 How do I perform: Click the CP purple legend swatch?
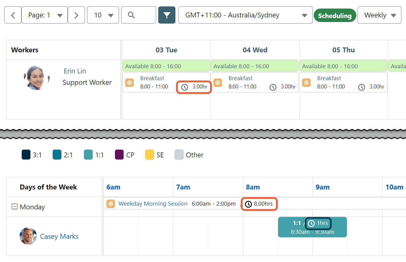(x=119, y=155)
